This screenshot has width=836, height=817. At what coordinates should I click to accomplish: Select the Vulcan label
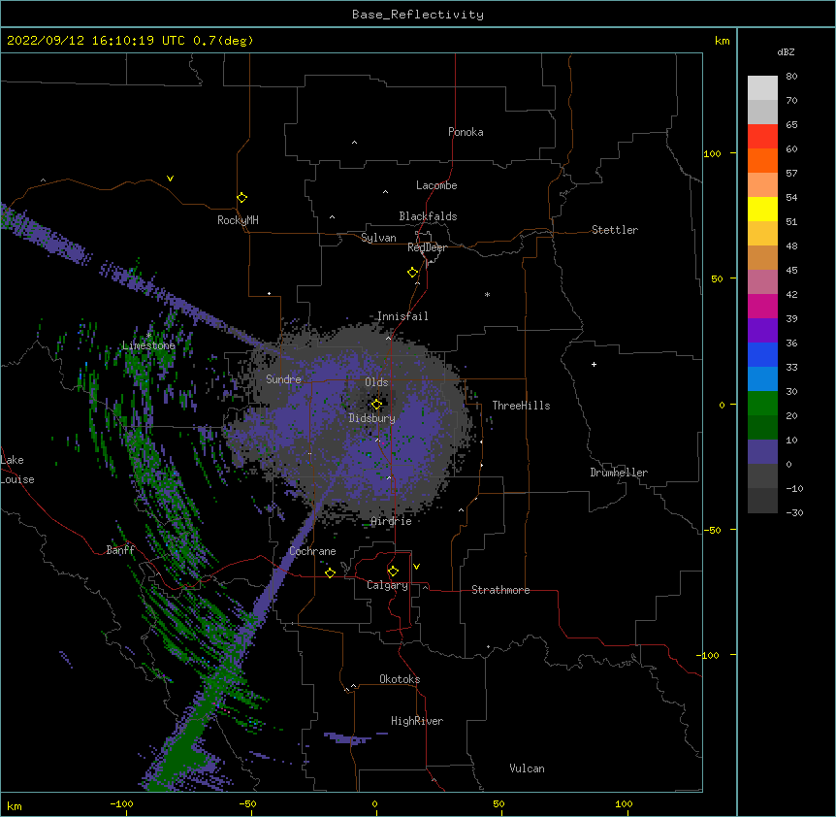(x=527, y=768)
